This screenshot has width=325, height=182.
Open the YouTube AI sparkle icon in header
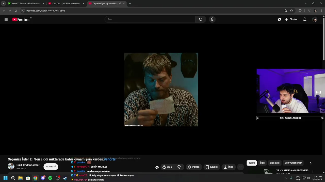coord(279,19)
